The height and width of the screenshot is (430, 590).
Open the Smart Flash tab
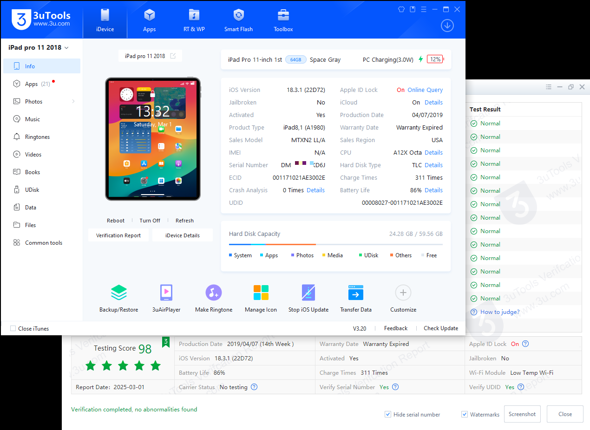[x=238, y=20]
